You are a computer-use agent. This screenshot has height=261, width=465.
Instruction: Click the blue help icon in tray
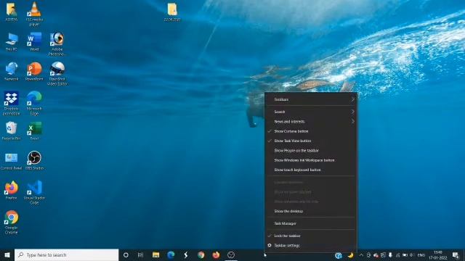[x=339, y=255]
